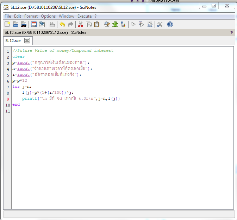Click the Variable Browser title behind SciNotes
This screenshot has width=237, height=220.
pos(164,1)
